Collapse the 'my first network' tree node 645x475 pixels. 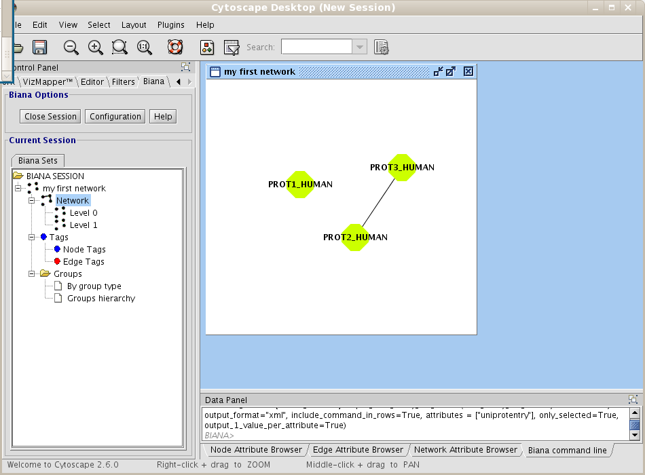pos(18,189)
